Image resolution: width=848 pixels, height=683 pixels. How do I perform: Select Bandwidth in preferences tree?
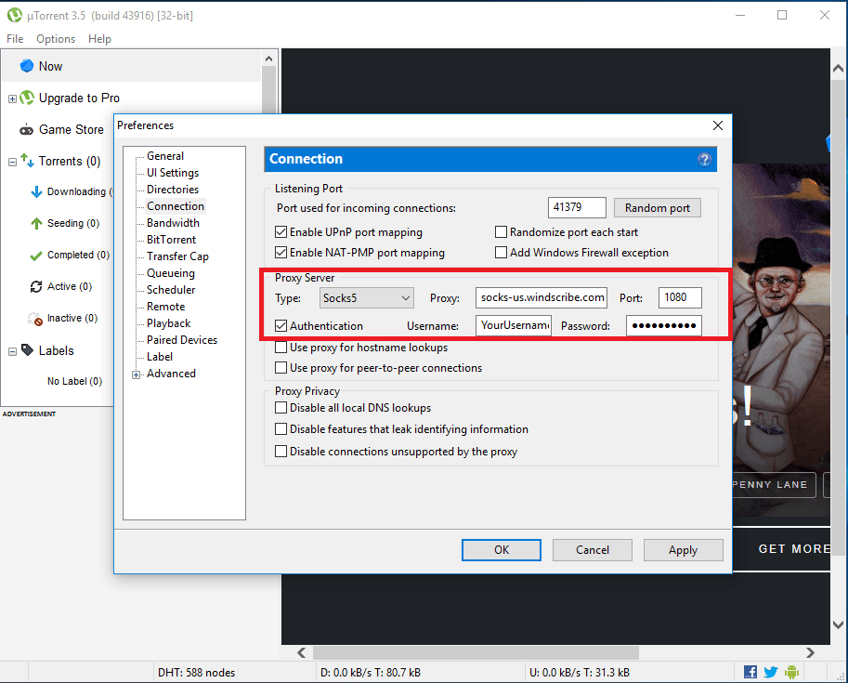tap(173, 223)
